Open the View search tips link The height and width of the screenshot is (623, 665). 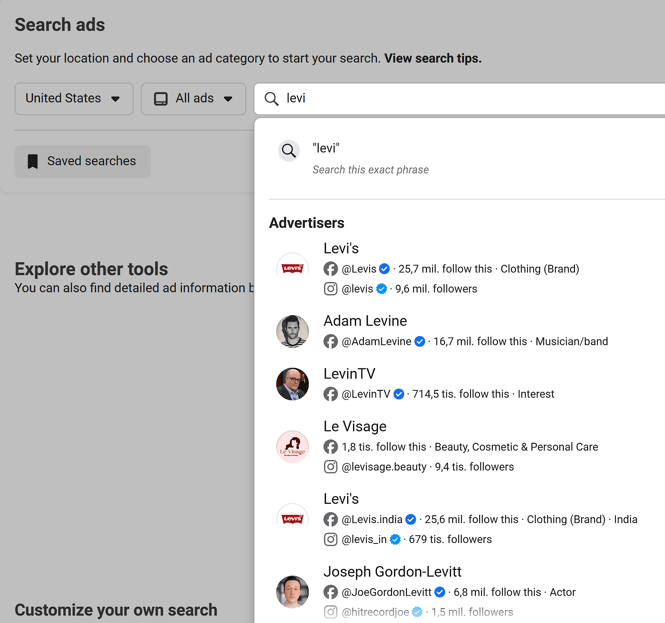(433, 58)
